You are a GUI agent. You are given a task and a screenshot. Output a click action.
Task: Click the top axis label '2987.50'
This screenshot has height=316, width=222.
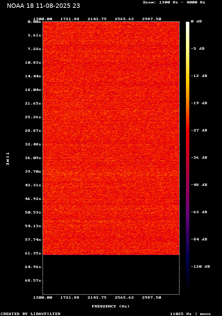pos(152,19)
